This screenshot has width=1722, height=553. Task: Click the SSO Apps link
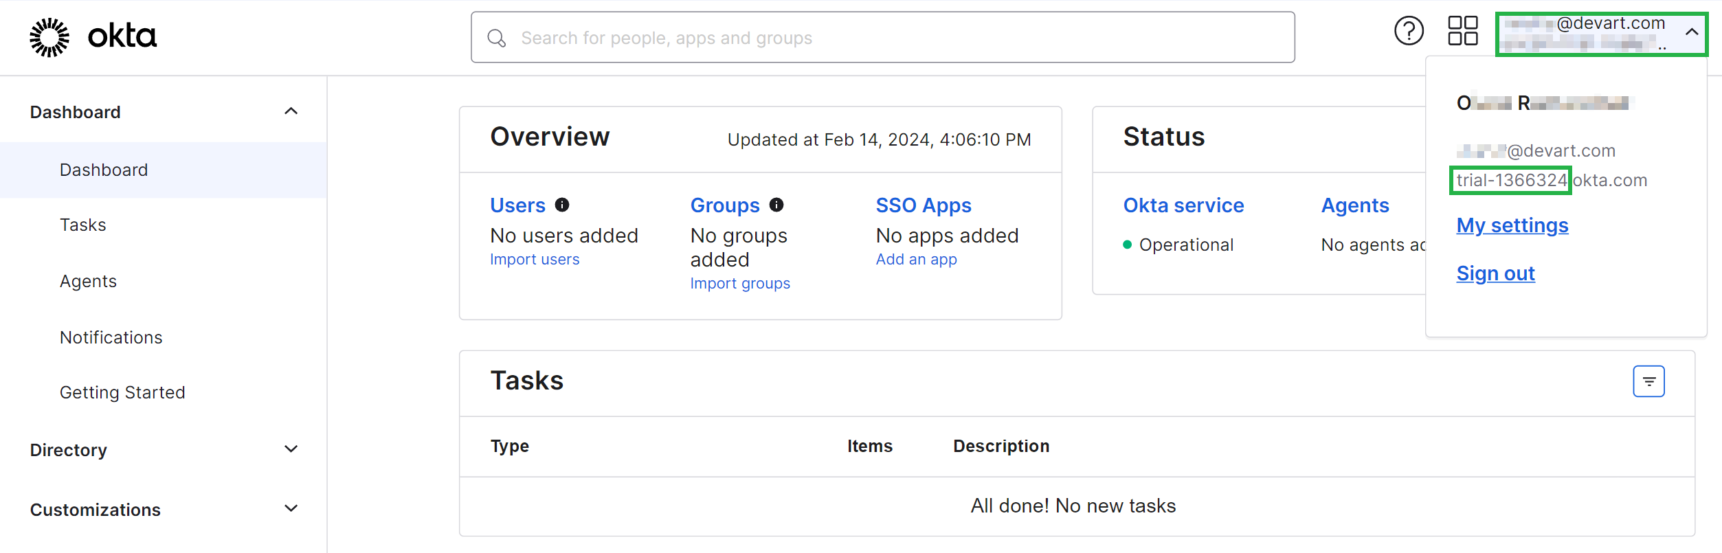coord(924,205)
